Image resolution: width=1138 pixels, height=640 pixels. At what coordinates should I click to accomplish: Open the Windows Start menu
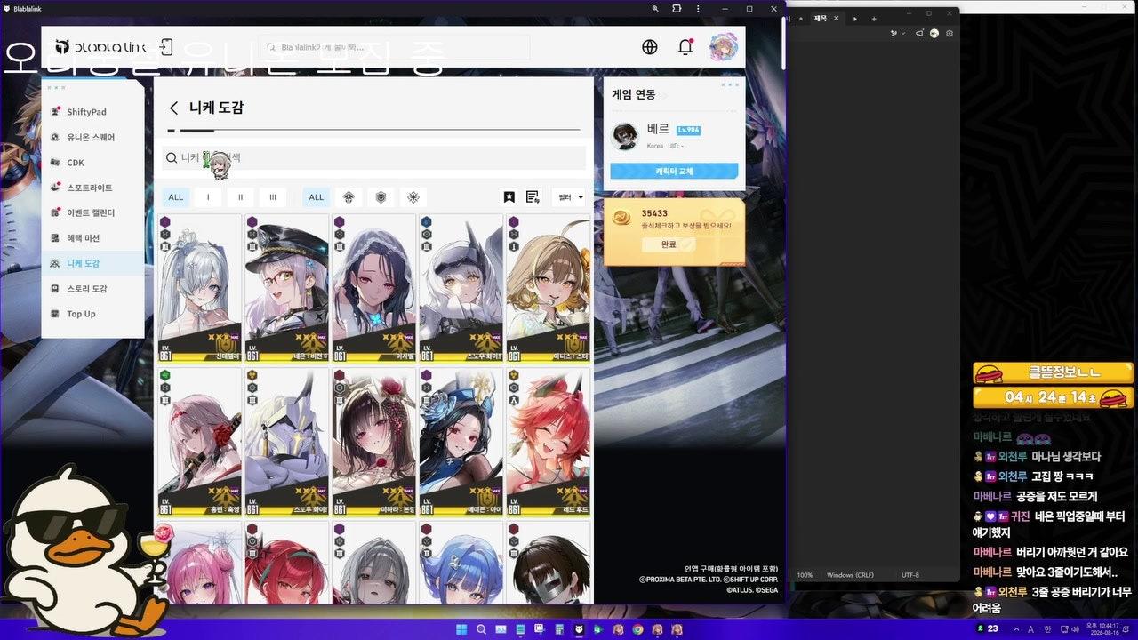[461, 629]
